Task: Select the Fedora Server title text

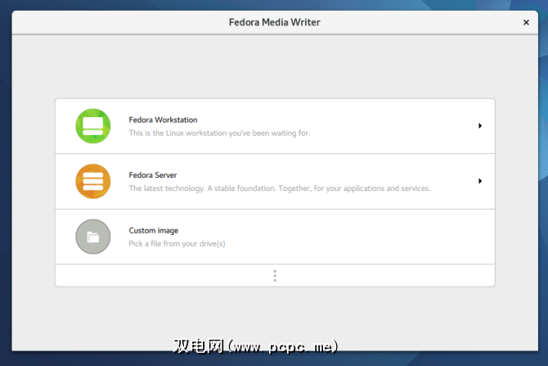Action: [x=153, y=175]
